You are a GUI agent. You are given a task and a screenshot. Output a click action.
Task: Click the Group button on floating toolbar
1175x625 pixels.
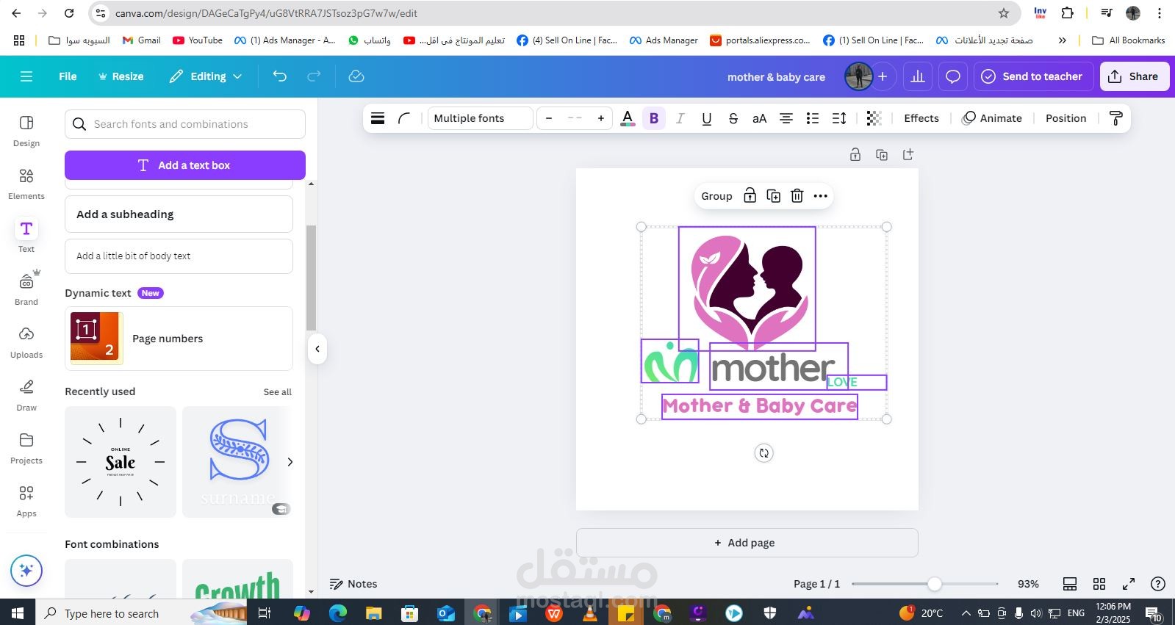point(716,196)
